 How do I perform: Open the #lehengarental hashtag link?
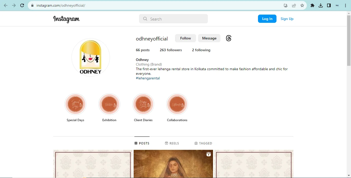pos(148,78)
